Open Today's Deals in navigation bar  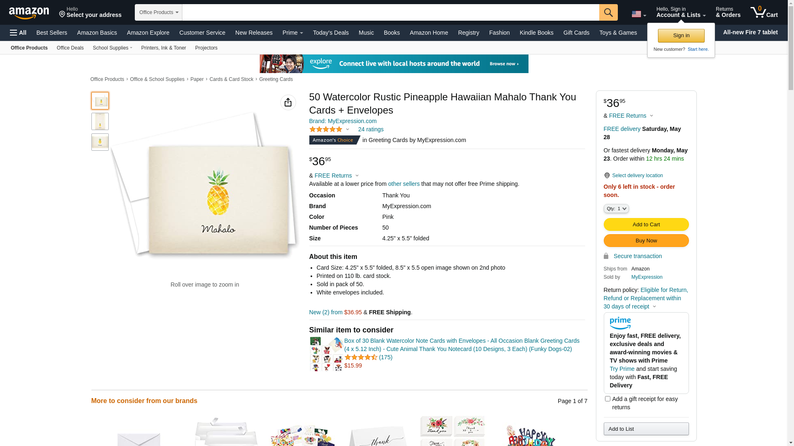point(330,33)
